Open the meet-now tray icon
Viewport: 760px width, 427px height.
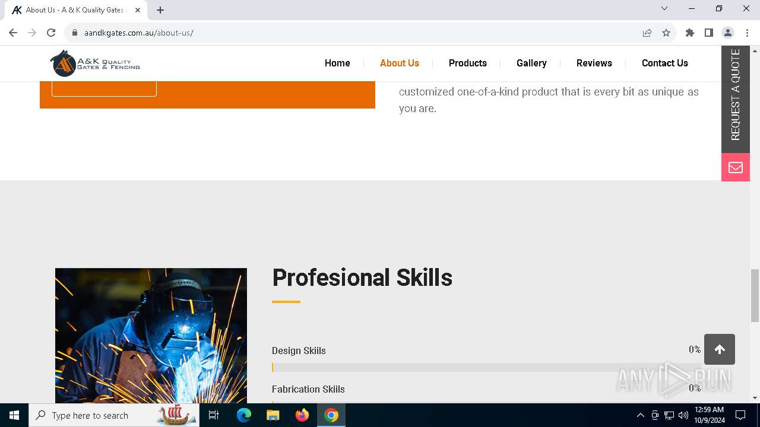pos(655,415)
